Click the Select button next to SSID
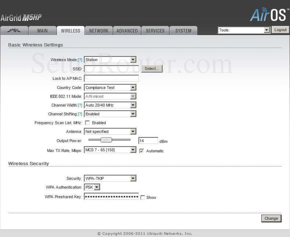Viewport: 290px width, 237px height. click(152, 68)
